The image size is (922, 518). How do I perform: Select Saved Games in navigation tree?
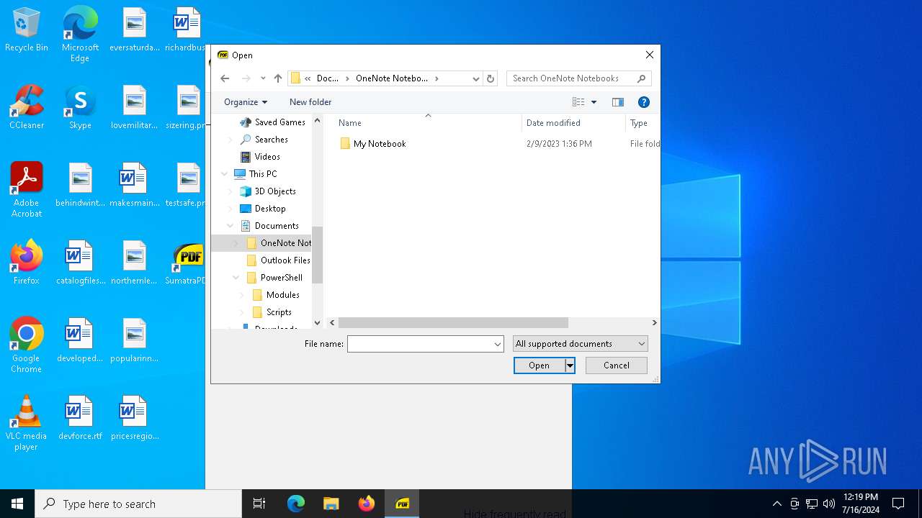(x=280, y=122)
